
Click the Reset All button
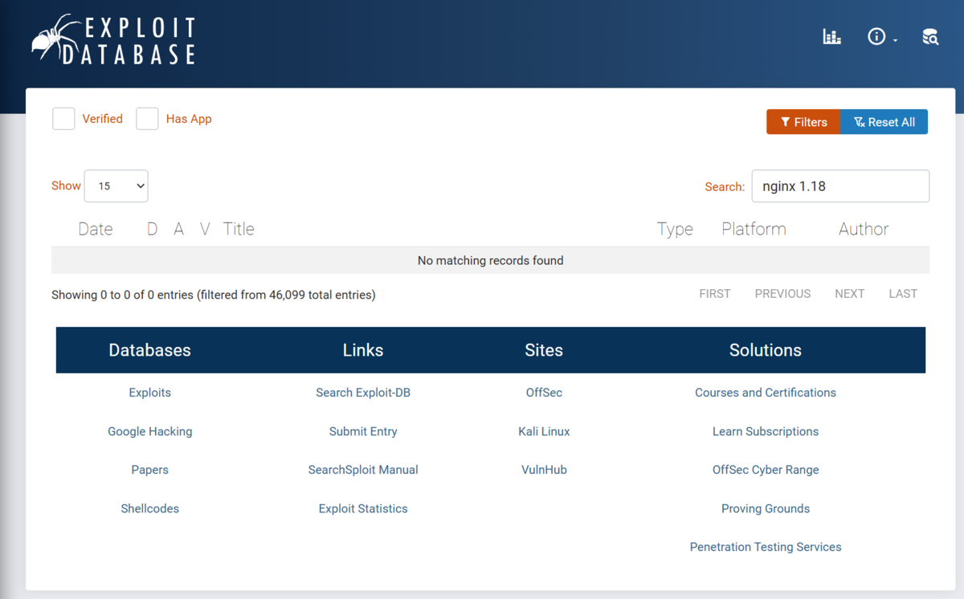884,122
